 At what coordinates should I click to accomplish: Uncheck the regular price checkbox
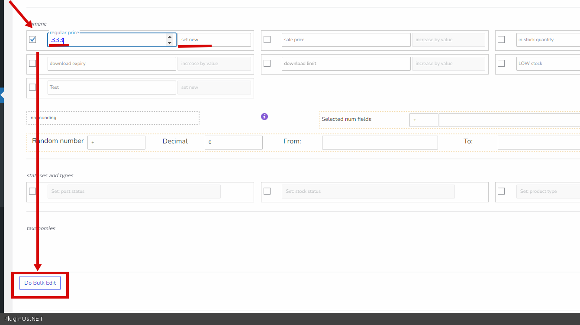[32, 39]
